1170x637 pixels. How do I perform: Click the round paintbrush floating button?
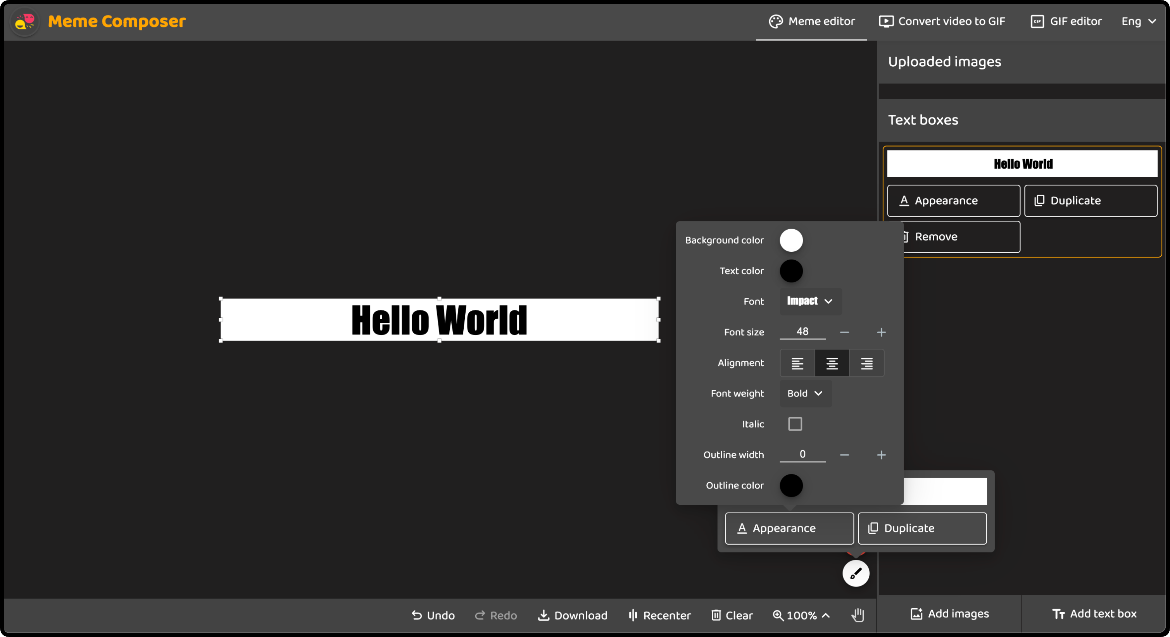[856, 573]
